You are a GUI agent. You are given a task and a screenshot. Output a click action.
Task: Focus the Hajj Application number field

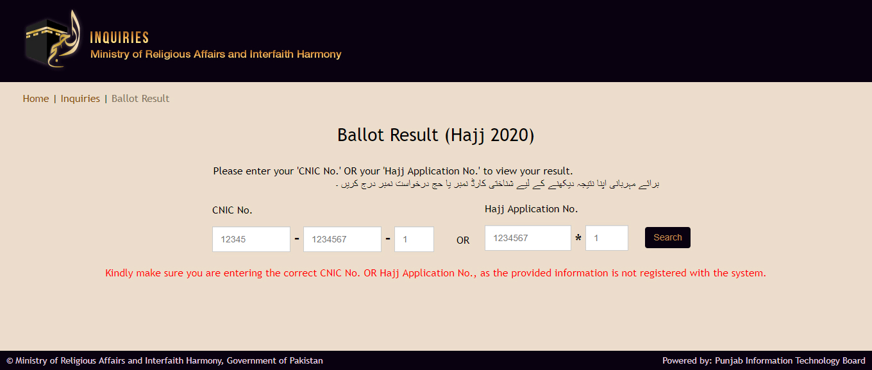coord(528,238)
